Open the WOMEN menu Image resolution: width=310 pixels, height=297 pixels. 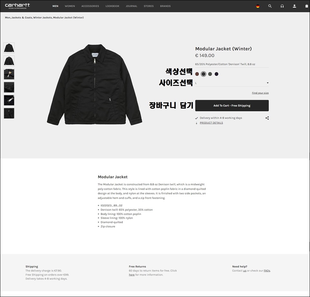[70, 6]
